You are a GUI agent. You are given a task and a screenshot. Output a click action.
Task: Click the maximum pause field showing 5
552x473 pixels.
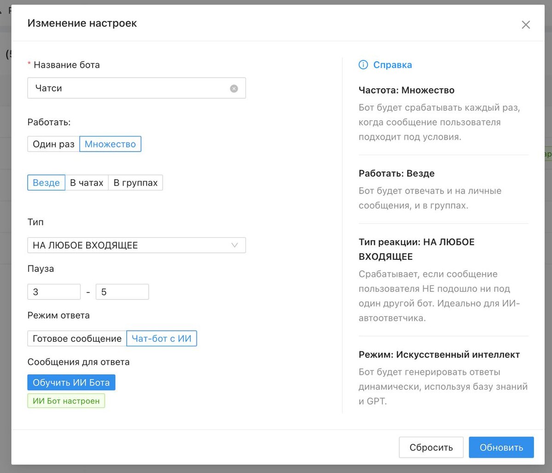click(x=122, y=292)
